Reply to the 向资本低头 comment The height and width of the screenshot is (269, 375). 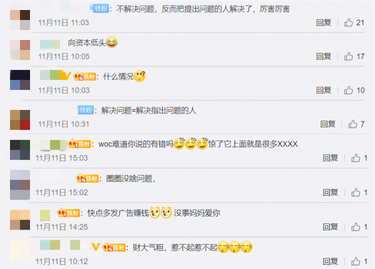(324, 57)
